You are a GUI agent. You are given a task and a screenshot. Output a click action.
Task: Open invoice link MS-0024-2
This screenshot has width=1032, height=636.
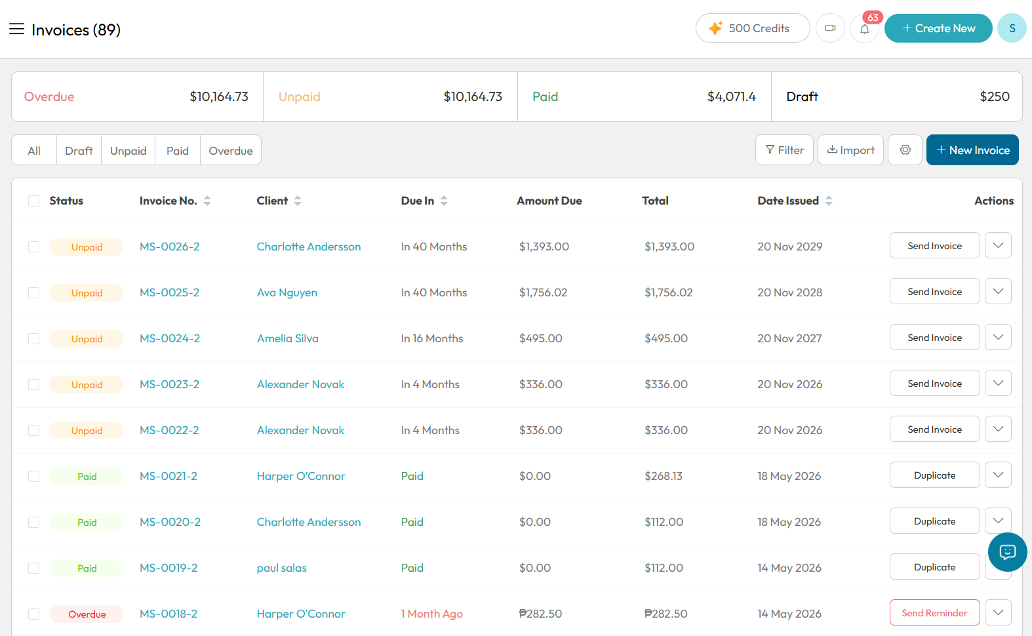click(170, 338)
